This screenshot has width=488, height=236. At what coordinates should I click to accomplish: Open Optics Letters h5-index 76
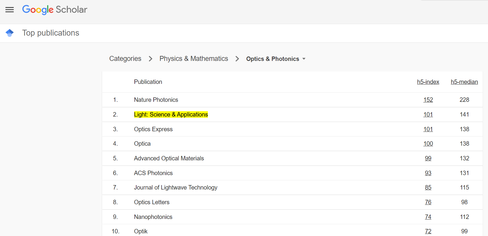pos(428,202)
